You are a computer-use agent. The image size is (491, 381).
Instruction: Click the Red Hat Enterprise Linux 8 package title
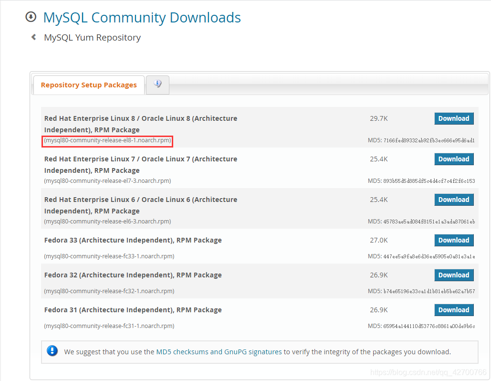(x=141, y=124)
